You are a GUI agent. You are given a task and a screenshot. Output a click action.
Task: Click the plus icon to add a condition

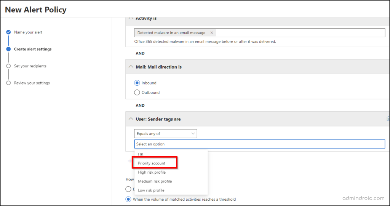pos(130,161)
